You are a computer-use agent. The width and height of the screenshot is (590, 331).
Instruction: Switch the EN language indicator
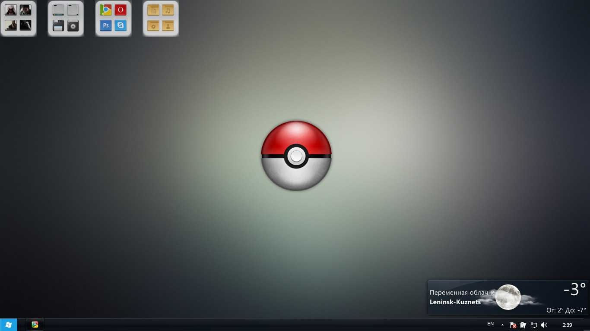pyautogui.click(x=490, y=324)
